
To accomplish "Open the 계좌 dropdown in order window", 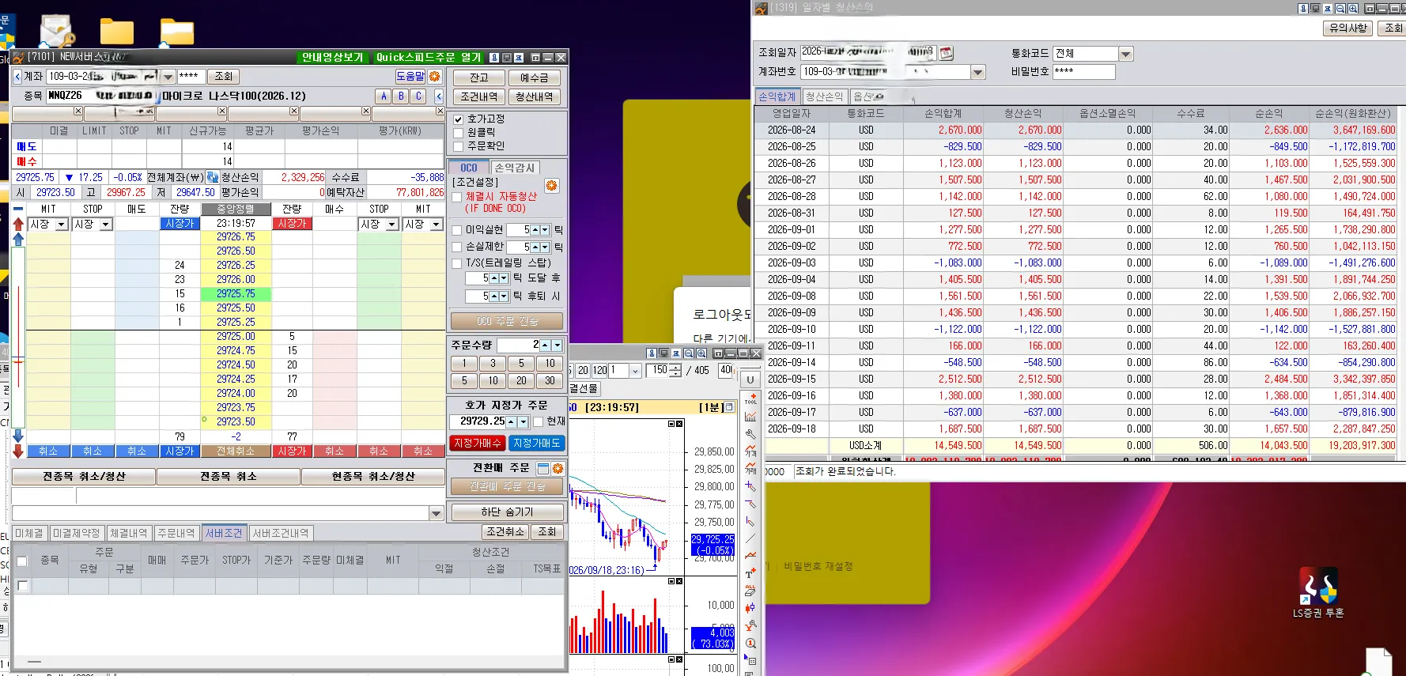I will (168, 77).
